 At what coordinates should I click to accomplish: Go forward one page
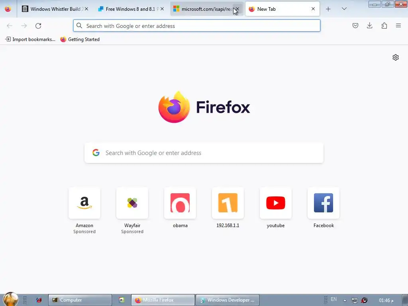(x=24, y=26)
